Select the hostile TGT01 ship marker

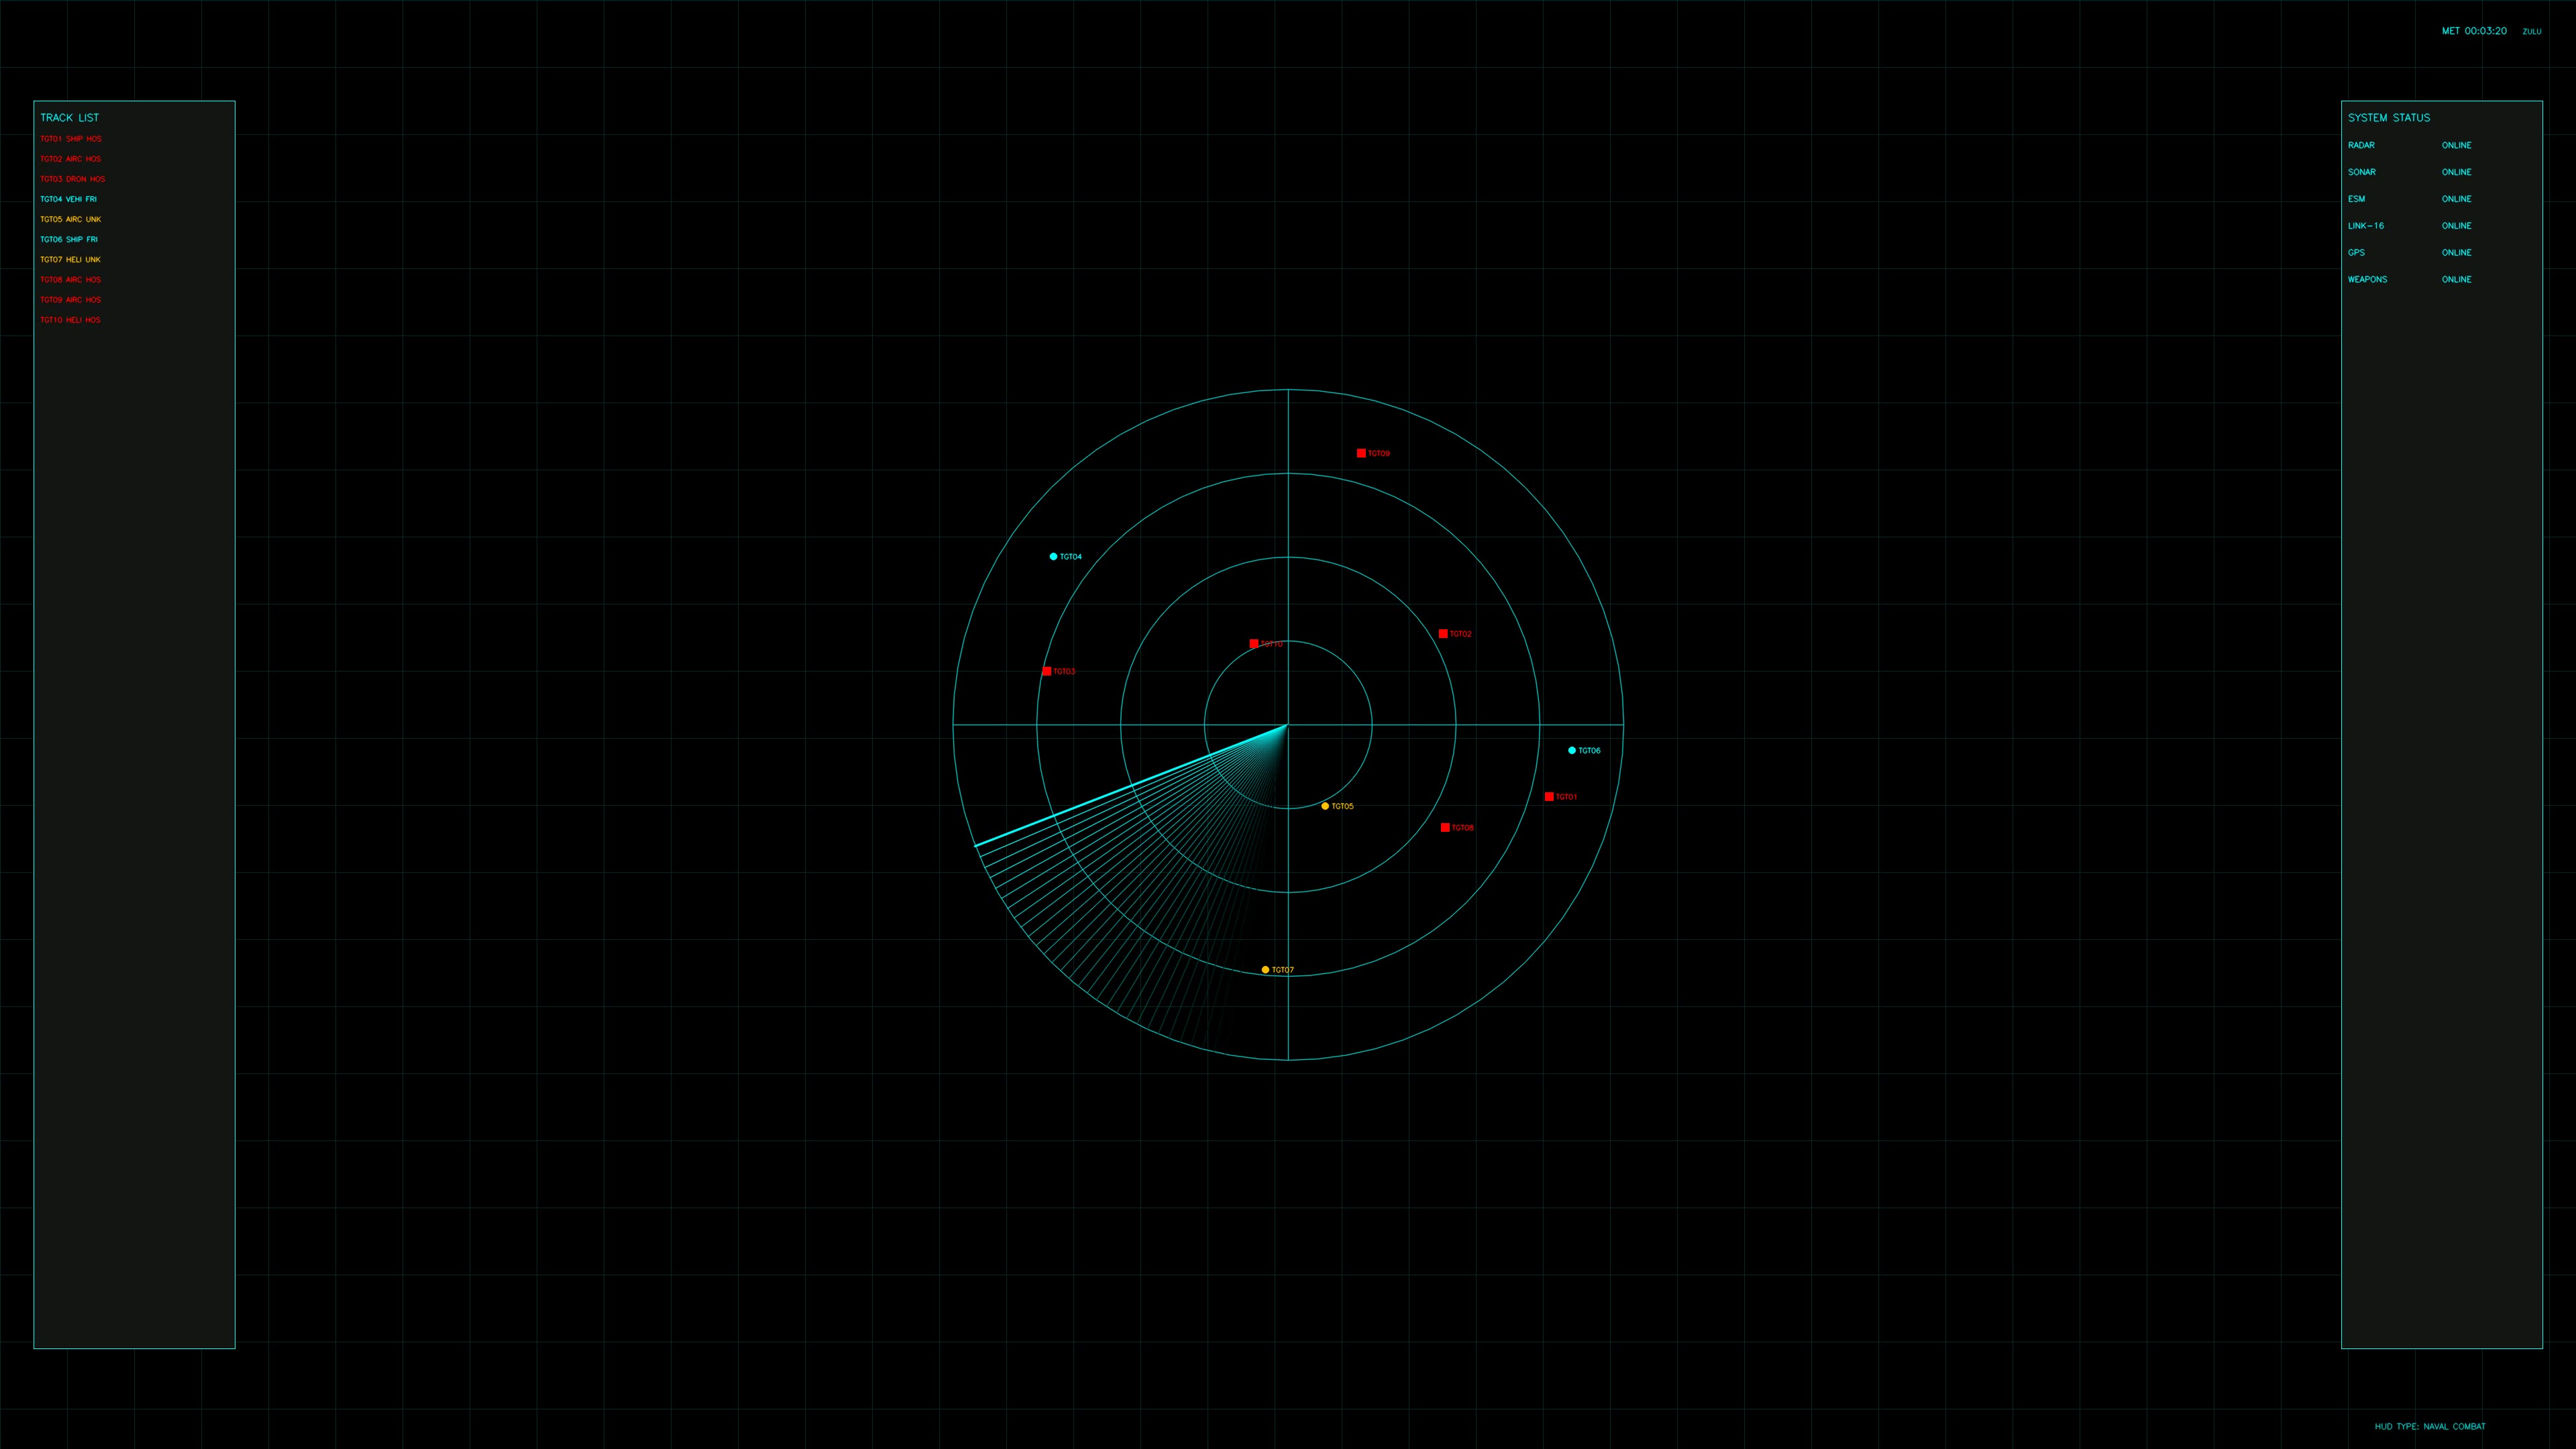click(x=1549, y=797)
